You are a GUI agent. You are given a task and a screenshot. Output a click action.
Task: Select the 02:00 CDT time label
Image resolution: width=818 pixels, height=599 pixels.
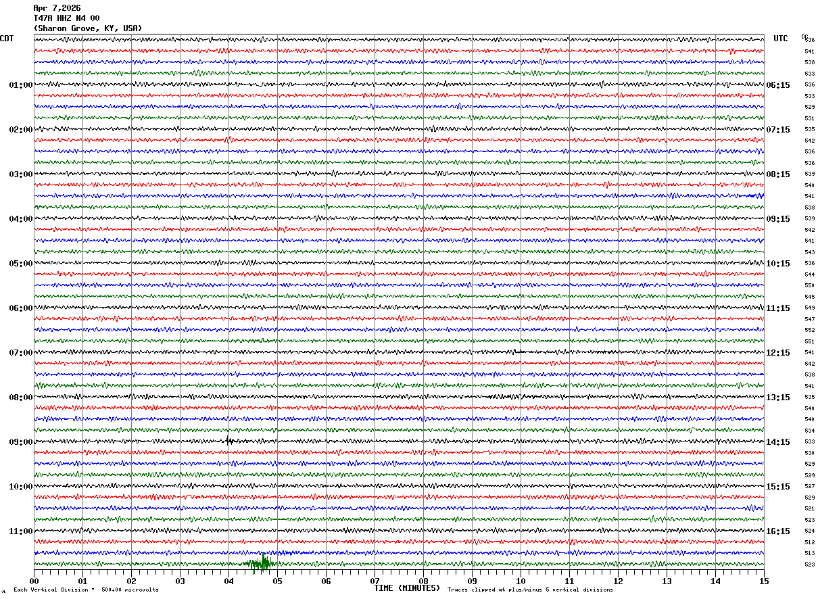coord(21,130)
